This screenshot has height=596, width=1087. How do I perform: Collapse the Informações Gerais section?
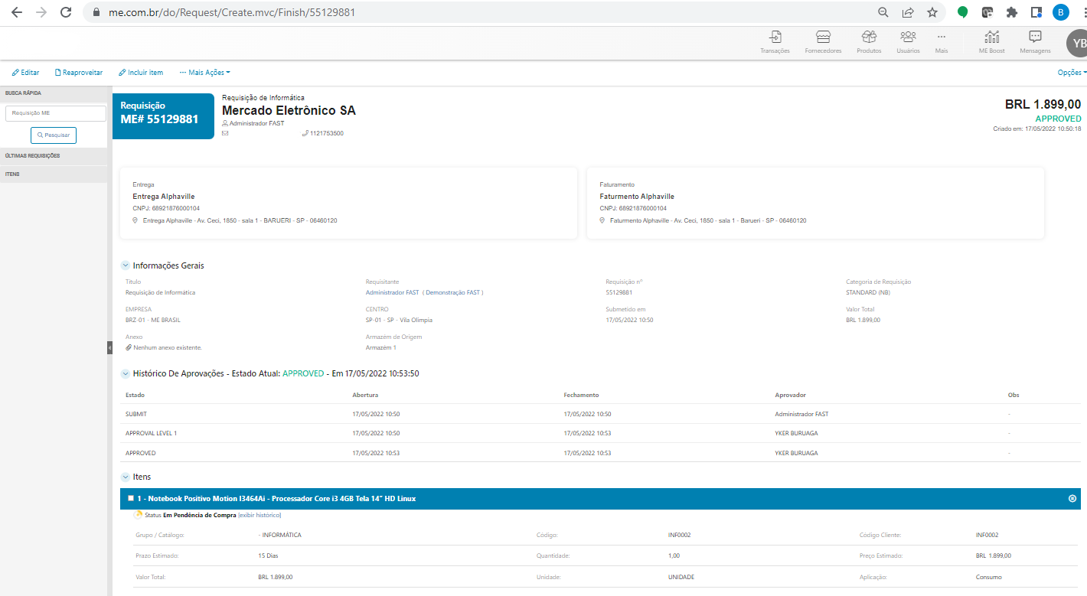click(126, 265)
